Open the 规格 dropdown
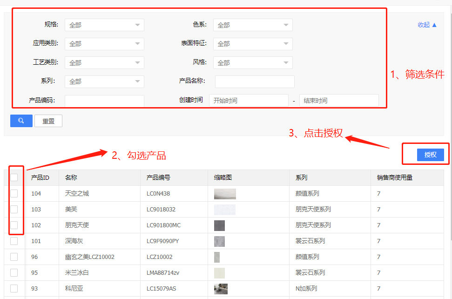Screen dimensions: 452x299 (104, 25)
